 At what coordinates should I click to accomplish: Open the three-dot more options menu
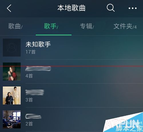[133, 8]
